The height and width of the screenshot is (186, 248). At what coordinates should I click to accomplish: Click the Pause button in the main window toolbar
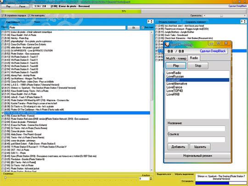[22, 6]
